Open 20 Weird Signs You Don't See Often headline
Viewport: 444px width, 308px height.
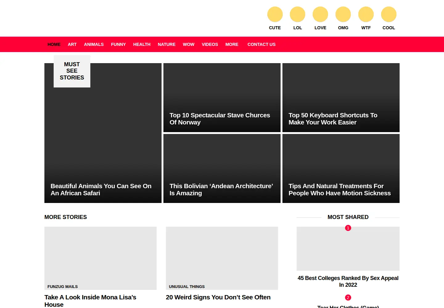[218, 297]
